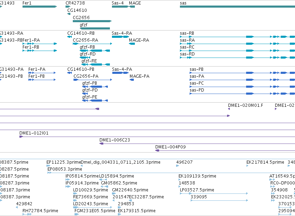
Task: Click the CR42738 gene label
Action: [75, 3]
